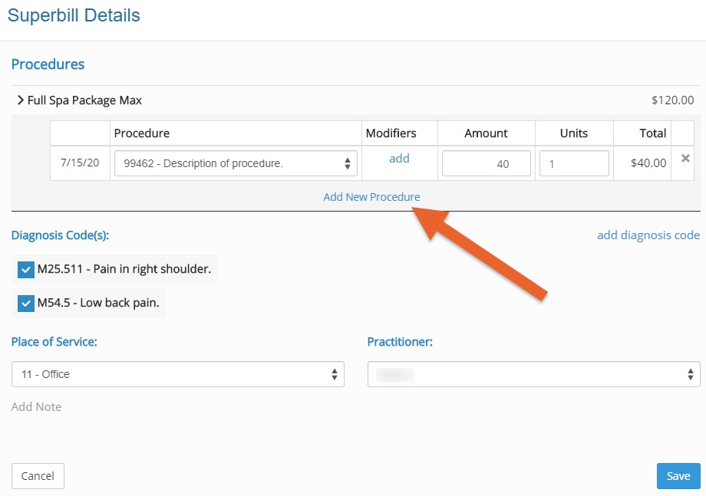Expand the Full Spa Package Max chevron
This screenshot has width=706, height=496.
[20, 100]
